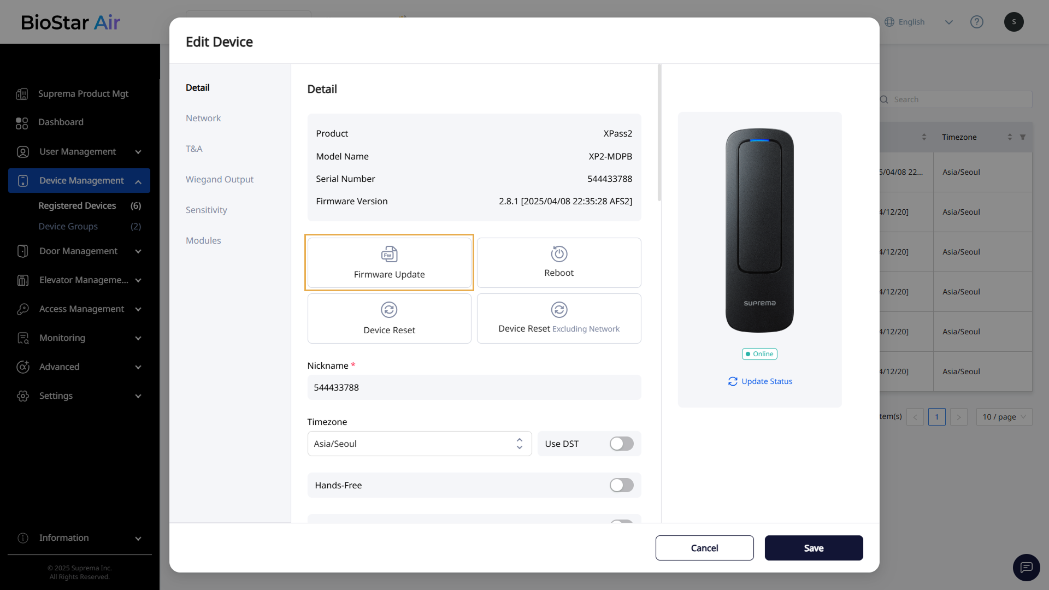Click the Reboot power icon

point(559,254)
